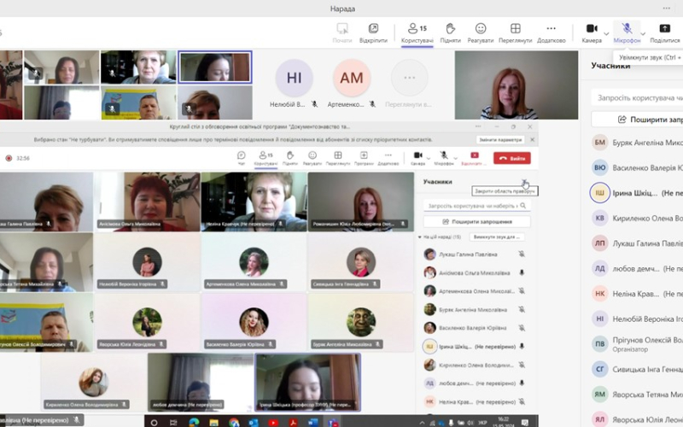The width and height of the screenshot is (683, 427).
Task: Click Поширити запрошення in shared Учасники panel
Action: [477, 222]
